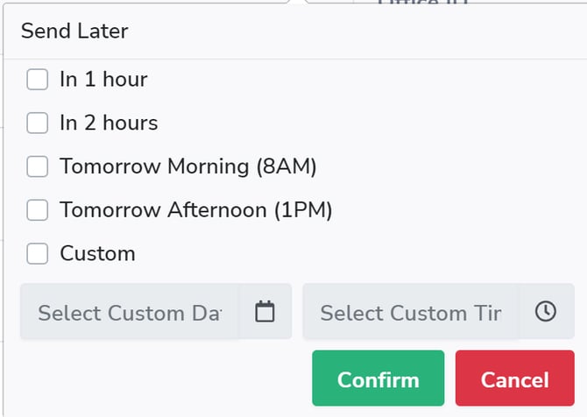The height and width of the screenshot is (417, 587).
Task: Click inside the Select Custom Date field
Action: point(130,312)
